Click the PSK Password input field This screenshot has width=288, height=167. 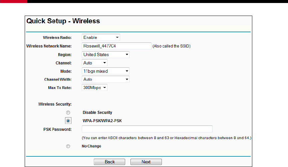[147, 129]
